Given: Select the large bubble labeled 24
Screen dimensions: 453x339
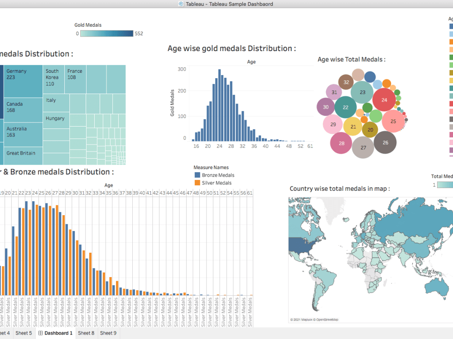Looking at the screenshot, I should point(384,99).
